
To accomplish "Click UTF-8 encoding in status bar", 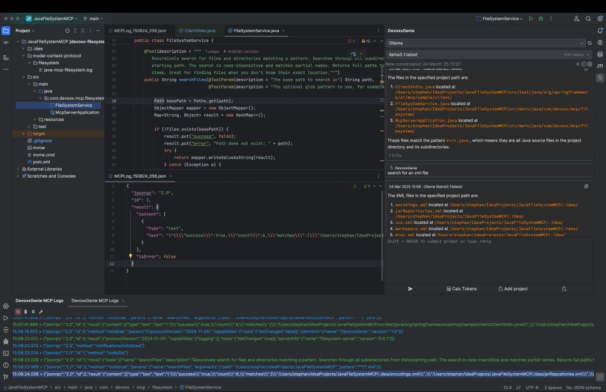I will pyautogui.click(x=532, y=387).
